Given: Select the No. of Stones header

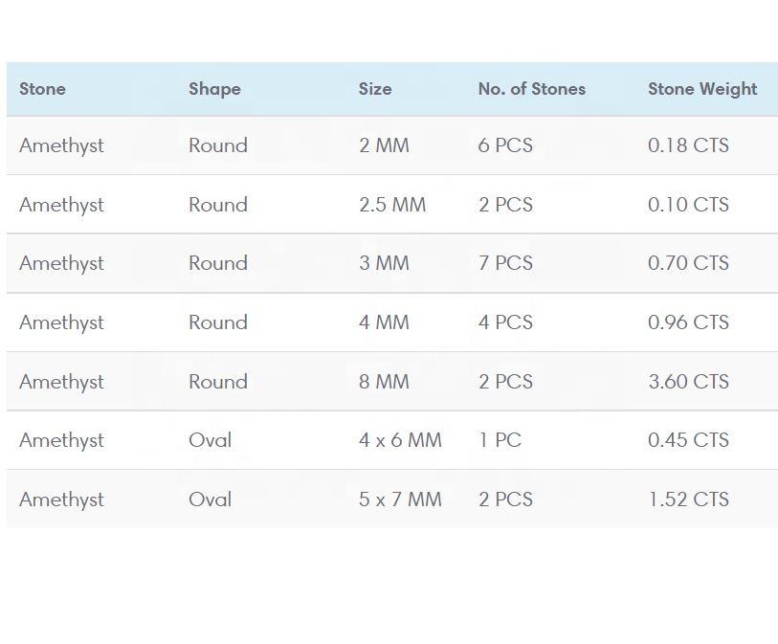Looking at the screenshot, I should tap(531, 89).
